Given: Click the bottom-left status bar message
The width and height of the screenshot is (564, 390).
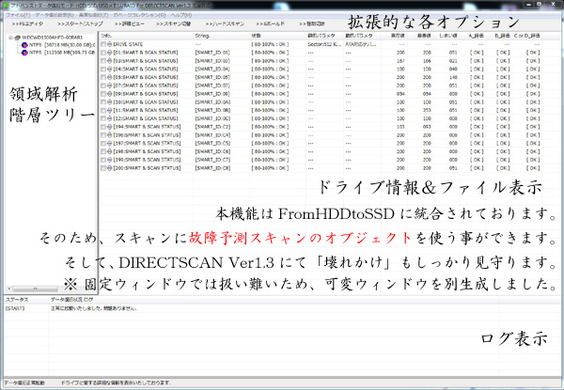Looking at the screenshot, I should click(24, 383).
